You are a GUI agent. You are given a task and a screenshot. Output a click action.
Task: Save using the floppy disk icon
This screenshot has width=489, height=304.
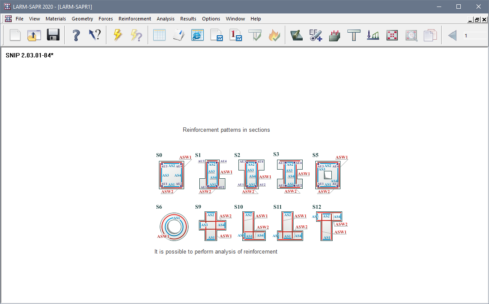(x=53, y=35)
